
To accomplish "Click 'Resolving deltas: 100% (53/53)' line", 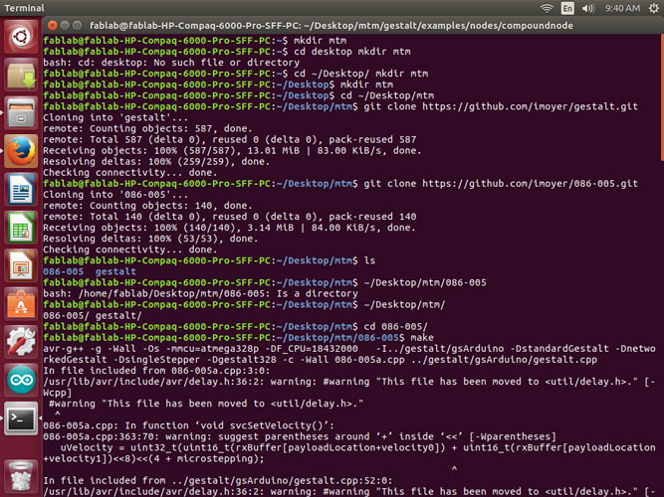I will point(150,239).
